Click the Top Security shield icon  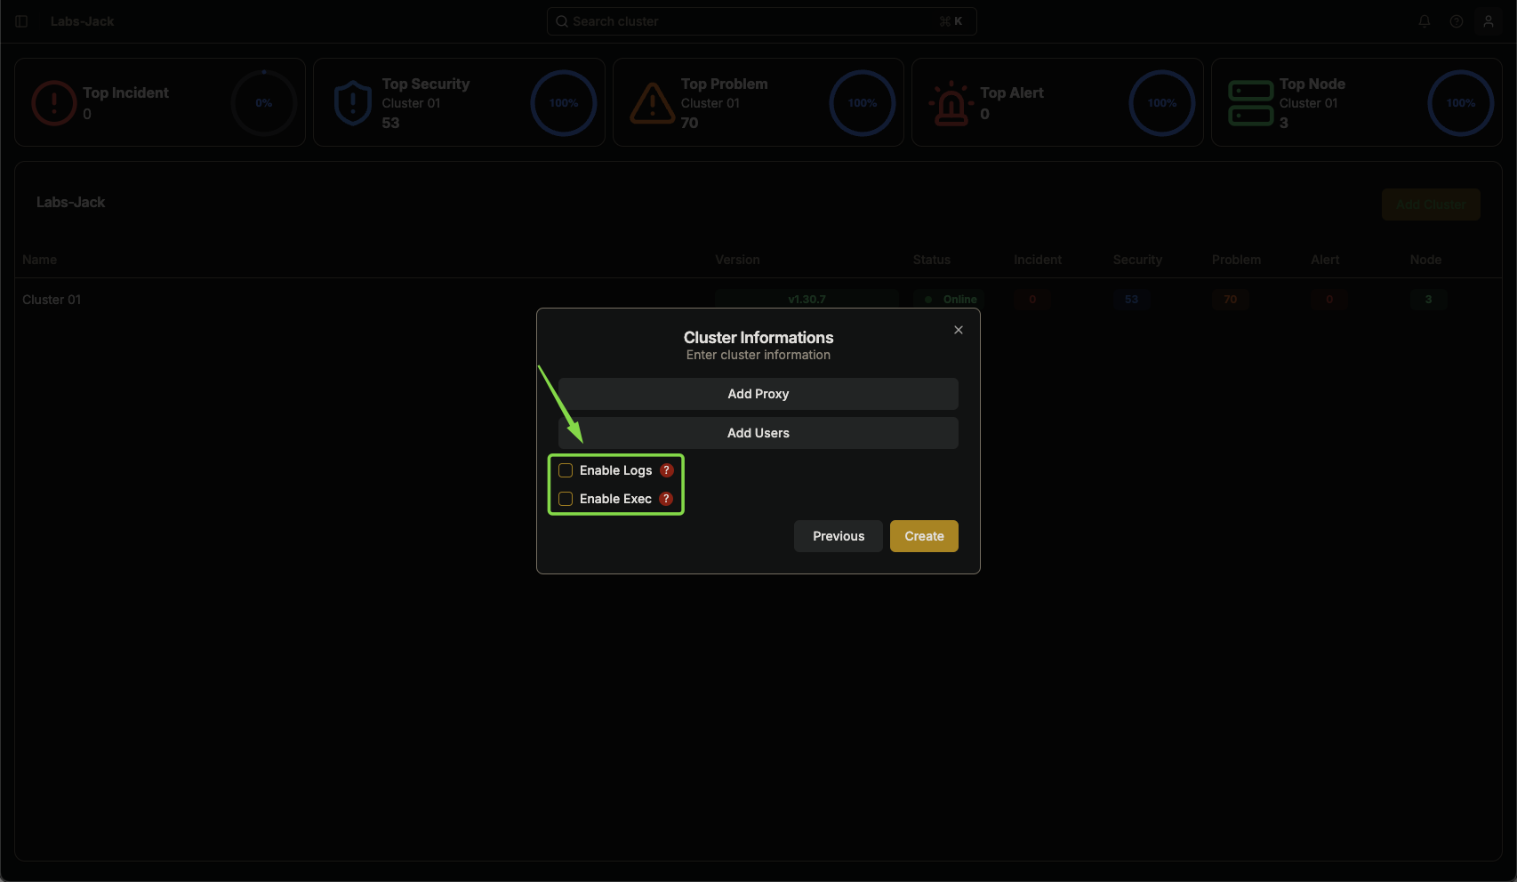tap(353, 103)
